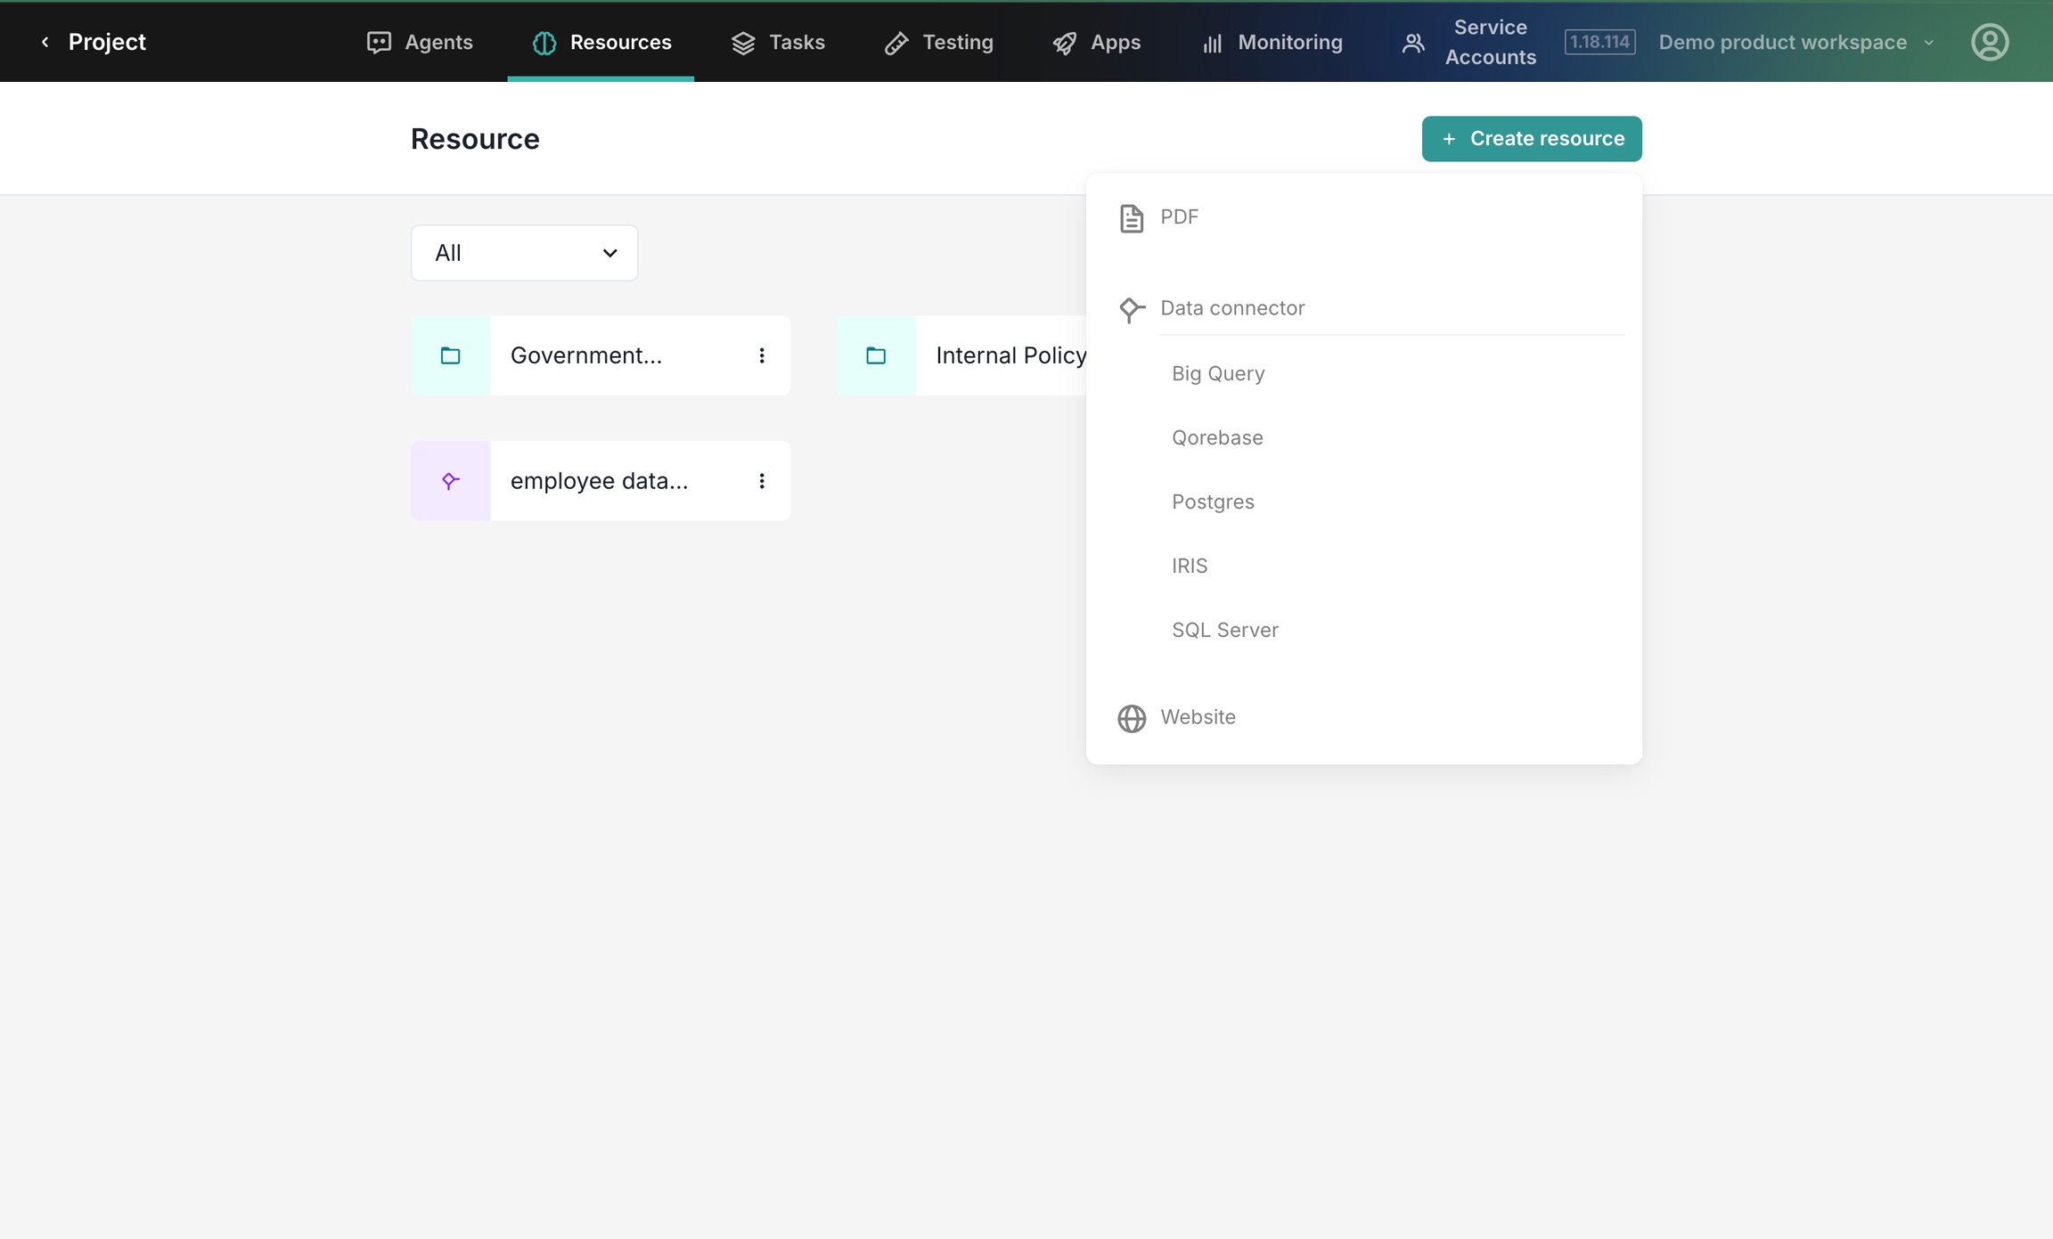Viewport: 2053px width, 1239px height.
Task: Select PDF resource type
Action: pyautogui.click(x=1178, y=217)
